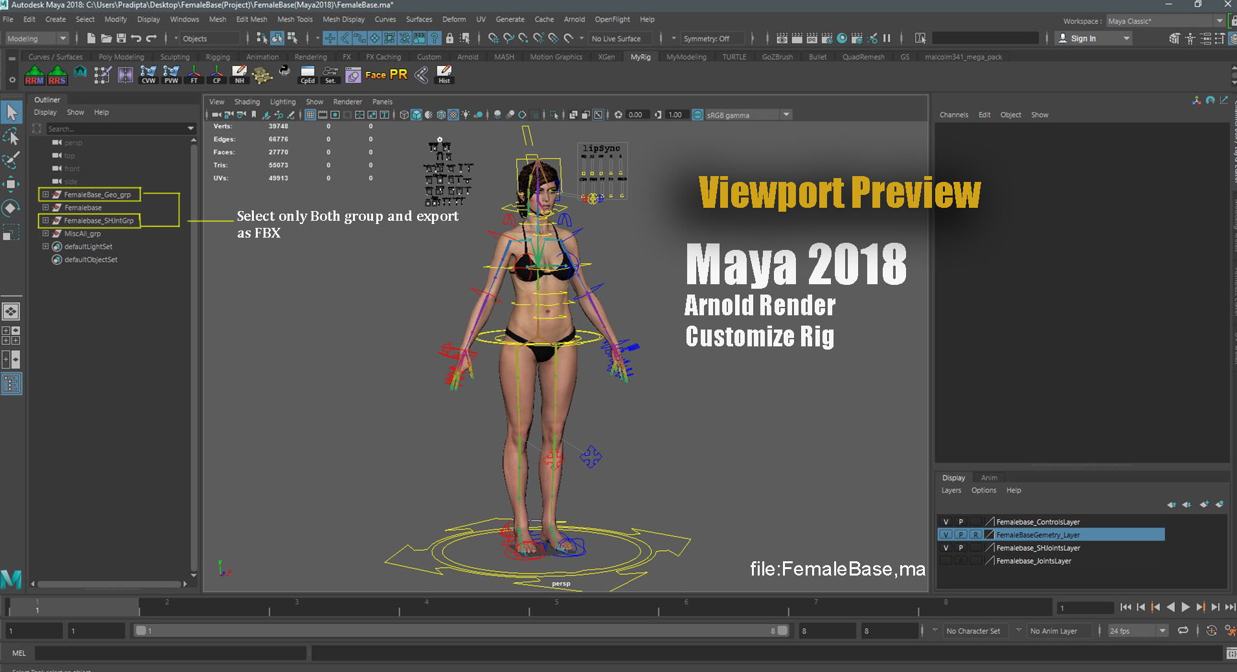Click play forwards button

[1185, 607]
